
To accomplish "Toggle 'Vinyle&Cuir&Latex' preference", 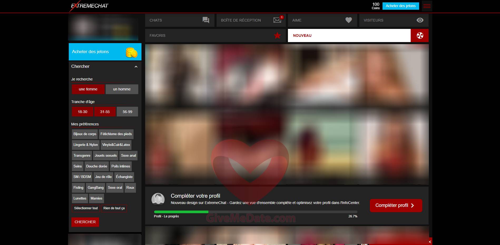I will [x=116, y=145].
